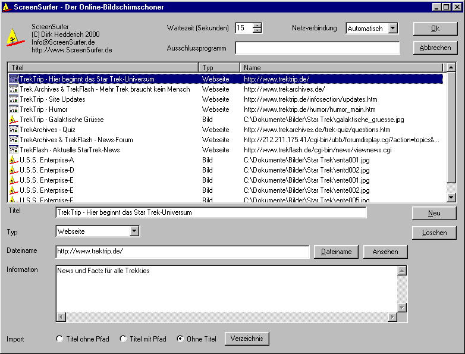Select row 'Trek Archives & TrekFlash - Mehr Trek'
This screenshot has height=354, width=465.
pos(226,89)
